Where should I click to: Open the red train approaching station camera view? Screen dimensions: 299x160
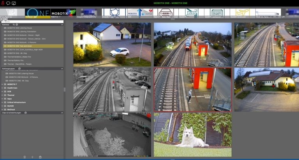tap(193, 45)
